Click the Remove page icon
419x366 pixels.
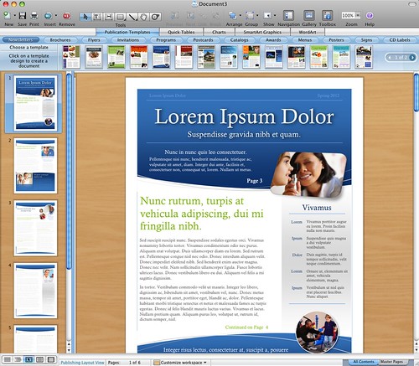(x=66, y=16)
